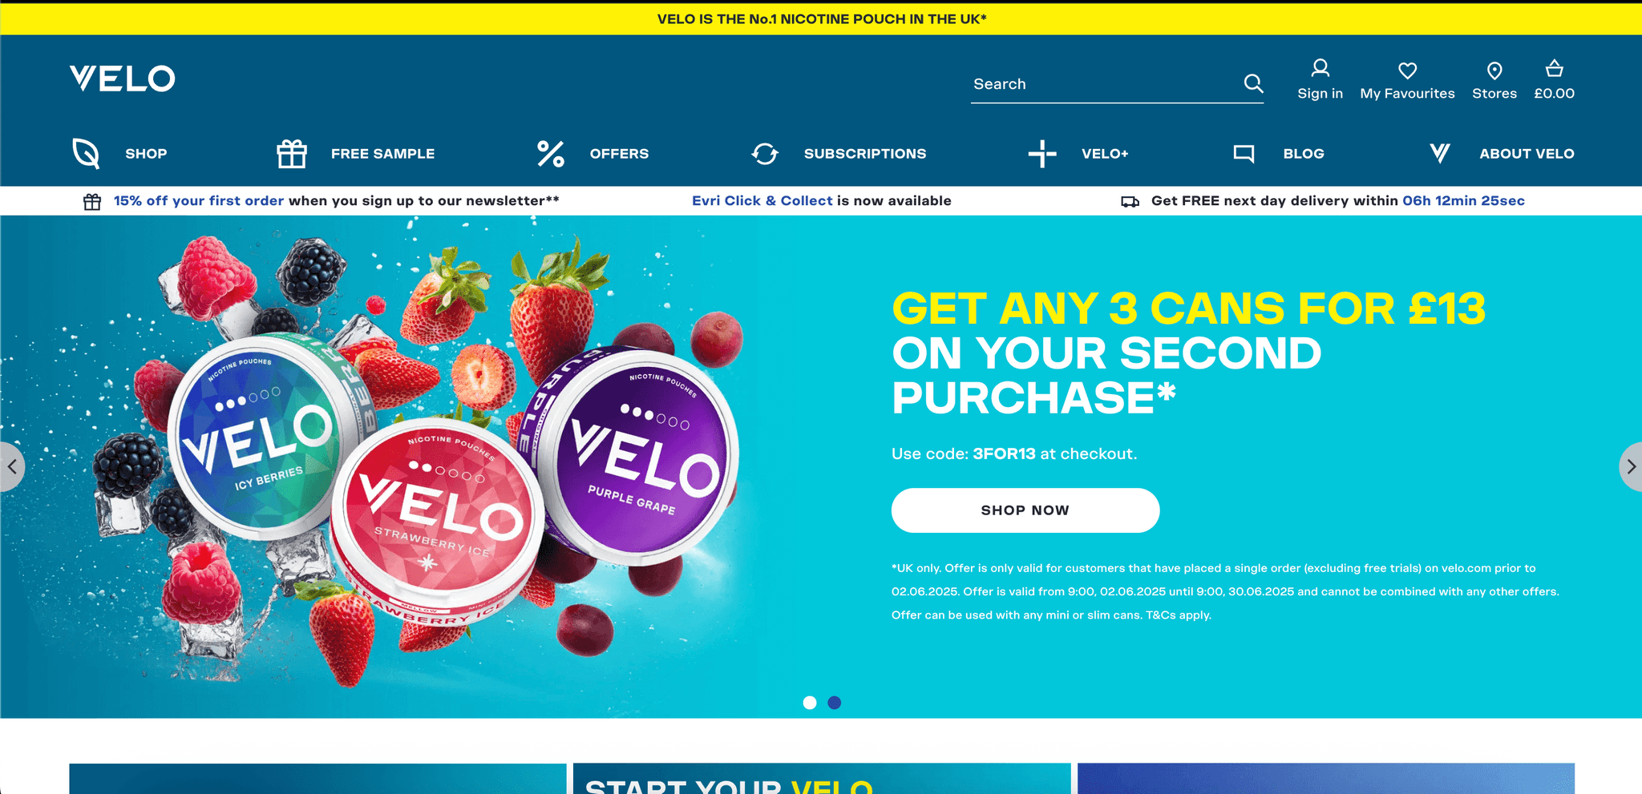The image size is (1642, 794).
Task: Select the first carousel slide dot
Action: 810,703
